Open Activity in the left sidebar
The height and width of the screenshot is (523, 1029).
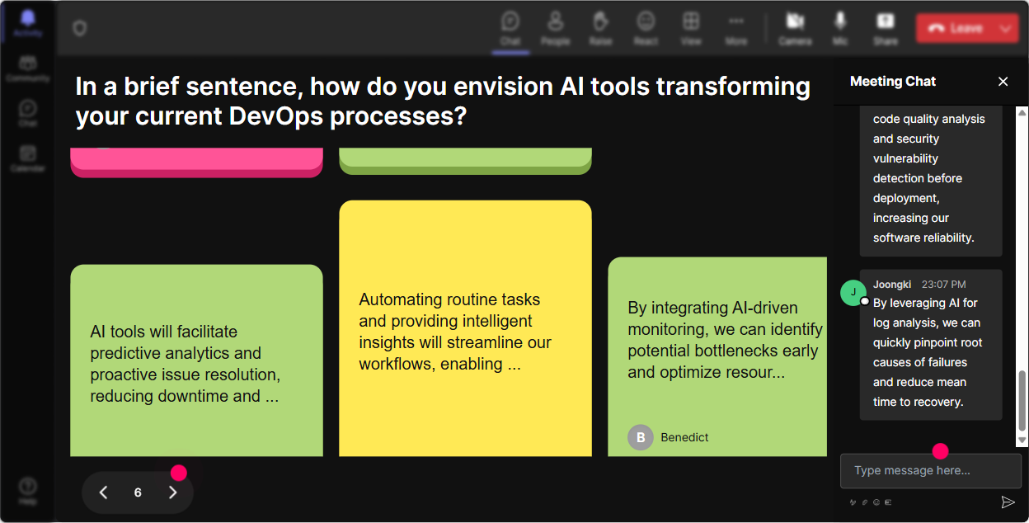pyautogui.click(x=27, y=23)
